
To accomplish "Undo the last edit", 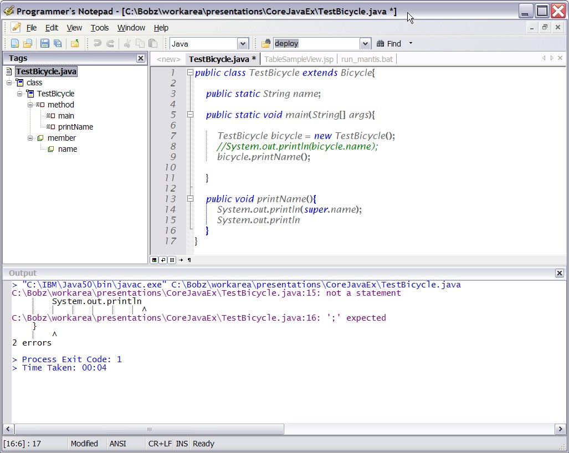I will point(98,44).
